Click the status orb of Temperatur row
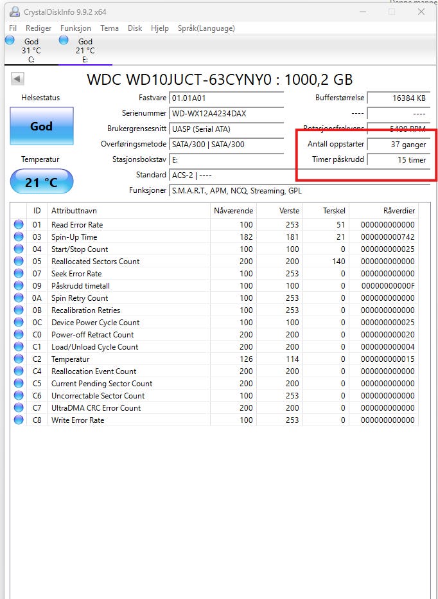 click(19, 359)
